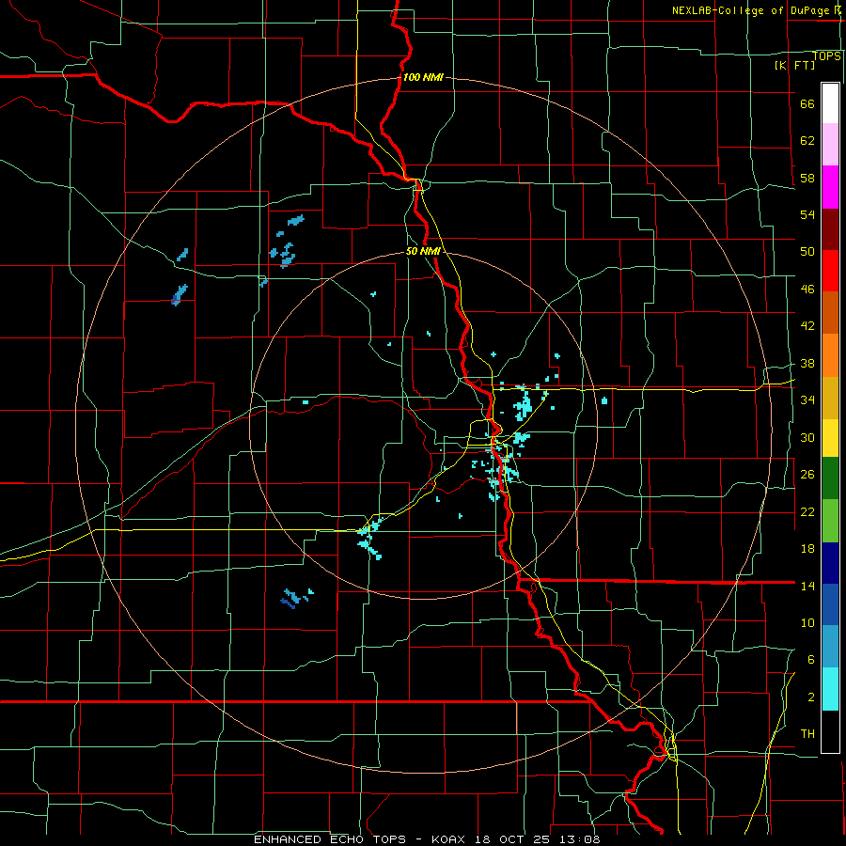Click the 'TH' legend label
This screenshot has width=846, height=846.
(x=807, y=734)
